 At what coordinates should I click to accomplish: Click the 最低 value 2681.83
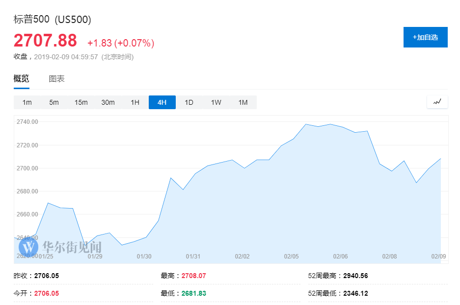click(x=193, y=293)
